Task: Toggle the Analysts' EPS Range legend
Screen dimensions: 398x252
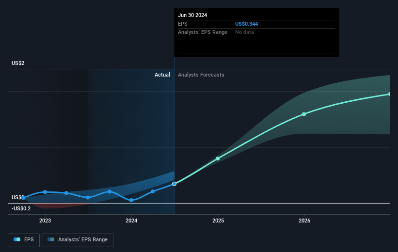Action: coord(78,240)
